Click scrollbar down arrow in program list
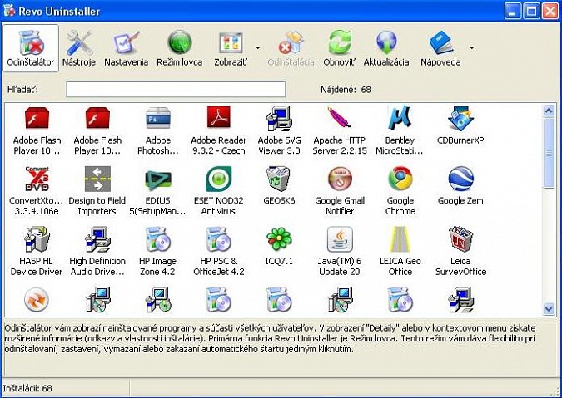The height and width of the screenshot is (398, 562). tap(549, 308)
